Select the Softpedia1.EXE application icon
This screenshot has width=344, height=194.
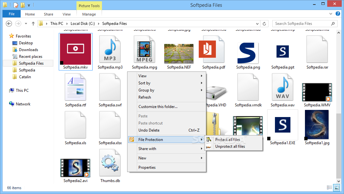[x=283, y=125]
